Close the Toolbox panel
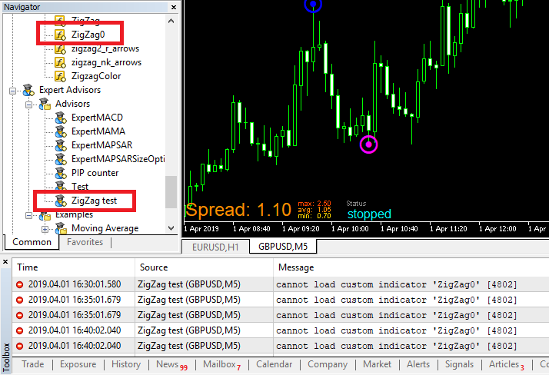The height and width of the screenshot is (375, 549). [x=5, y=262]
